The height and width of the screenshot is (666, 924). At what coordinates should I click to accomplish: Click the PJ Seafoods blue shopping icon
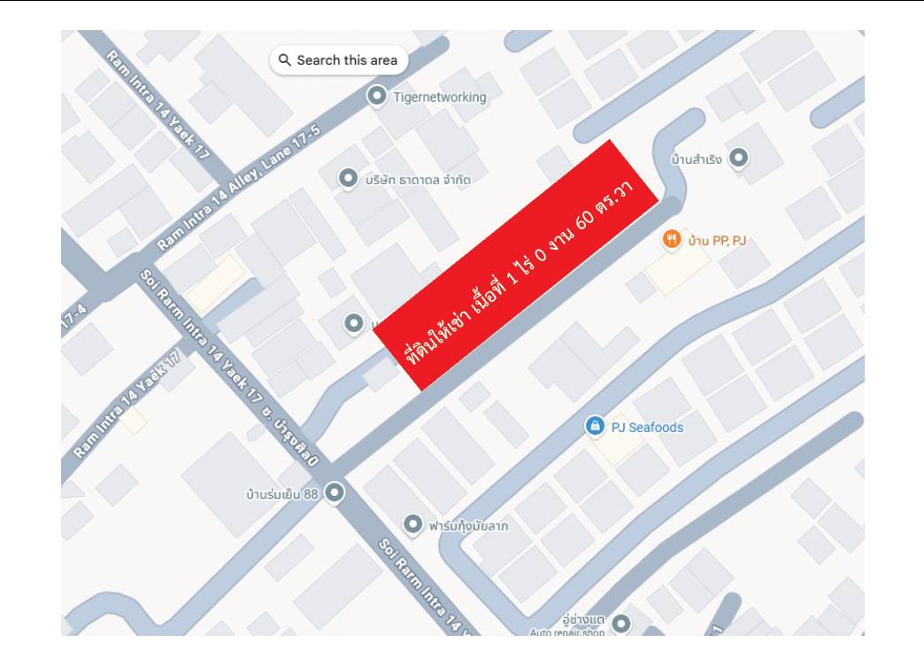pyautogui.click(x=595, y=426)
